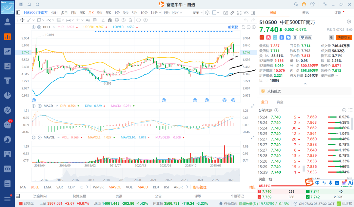Open 15分 interval dropdown
Viewport: 354px width, 207px height.
156,13
